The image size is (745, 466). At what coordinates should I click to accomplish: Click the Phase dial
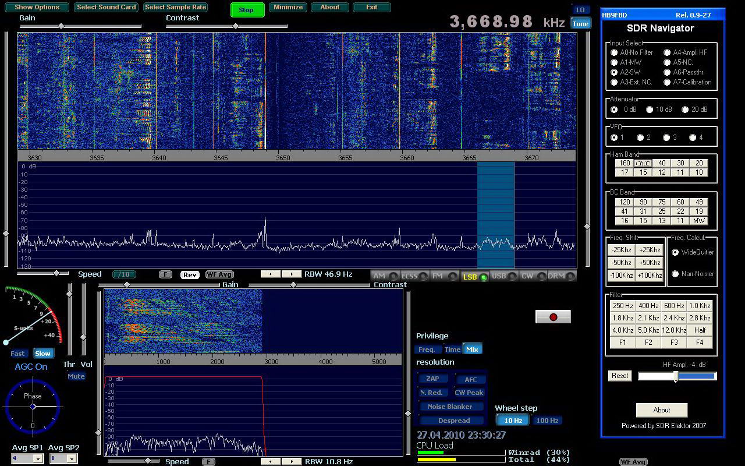[x=33, y=407]
